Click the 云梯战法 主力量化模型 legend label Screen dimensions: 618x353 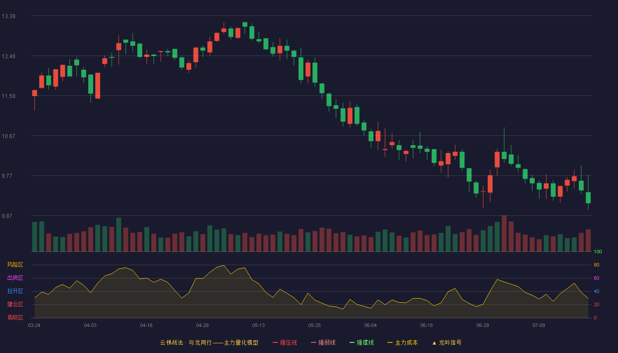(x=209, y=342)
